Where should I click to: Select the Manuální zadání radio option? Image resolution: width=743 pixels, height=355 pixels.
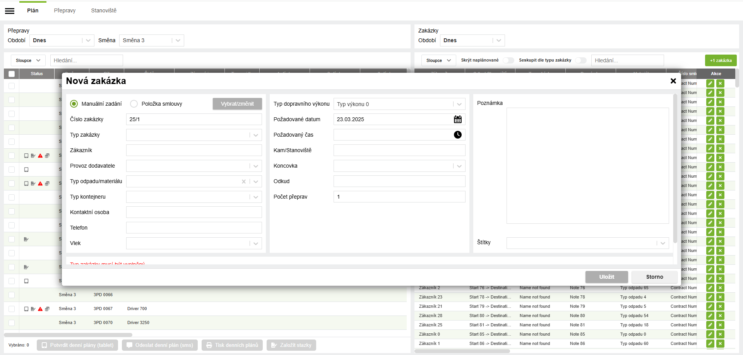(74, 104)
